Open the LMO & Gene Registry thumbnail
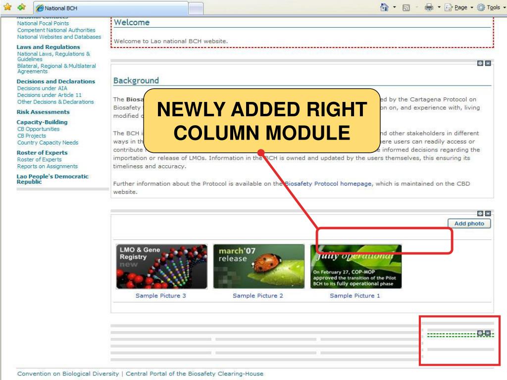The width and height of the screenshot is (507, 380). tap(162, 267)
